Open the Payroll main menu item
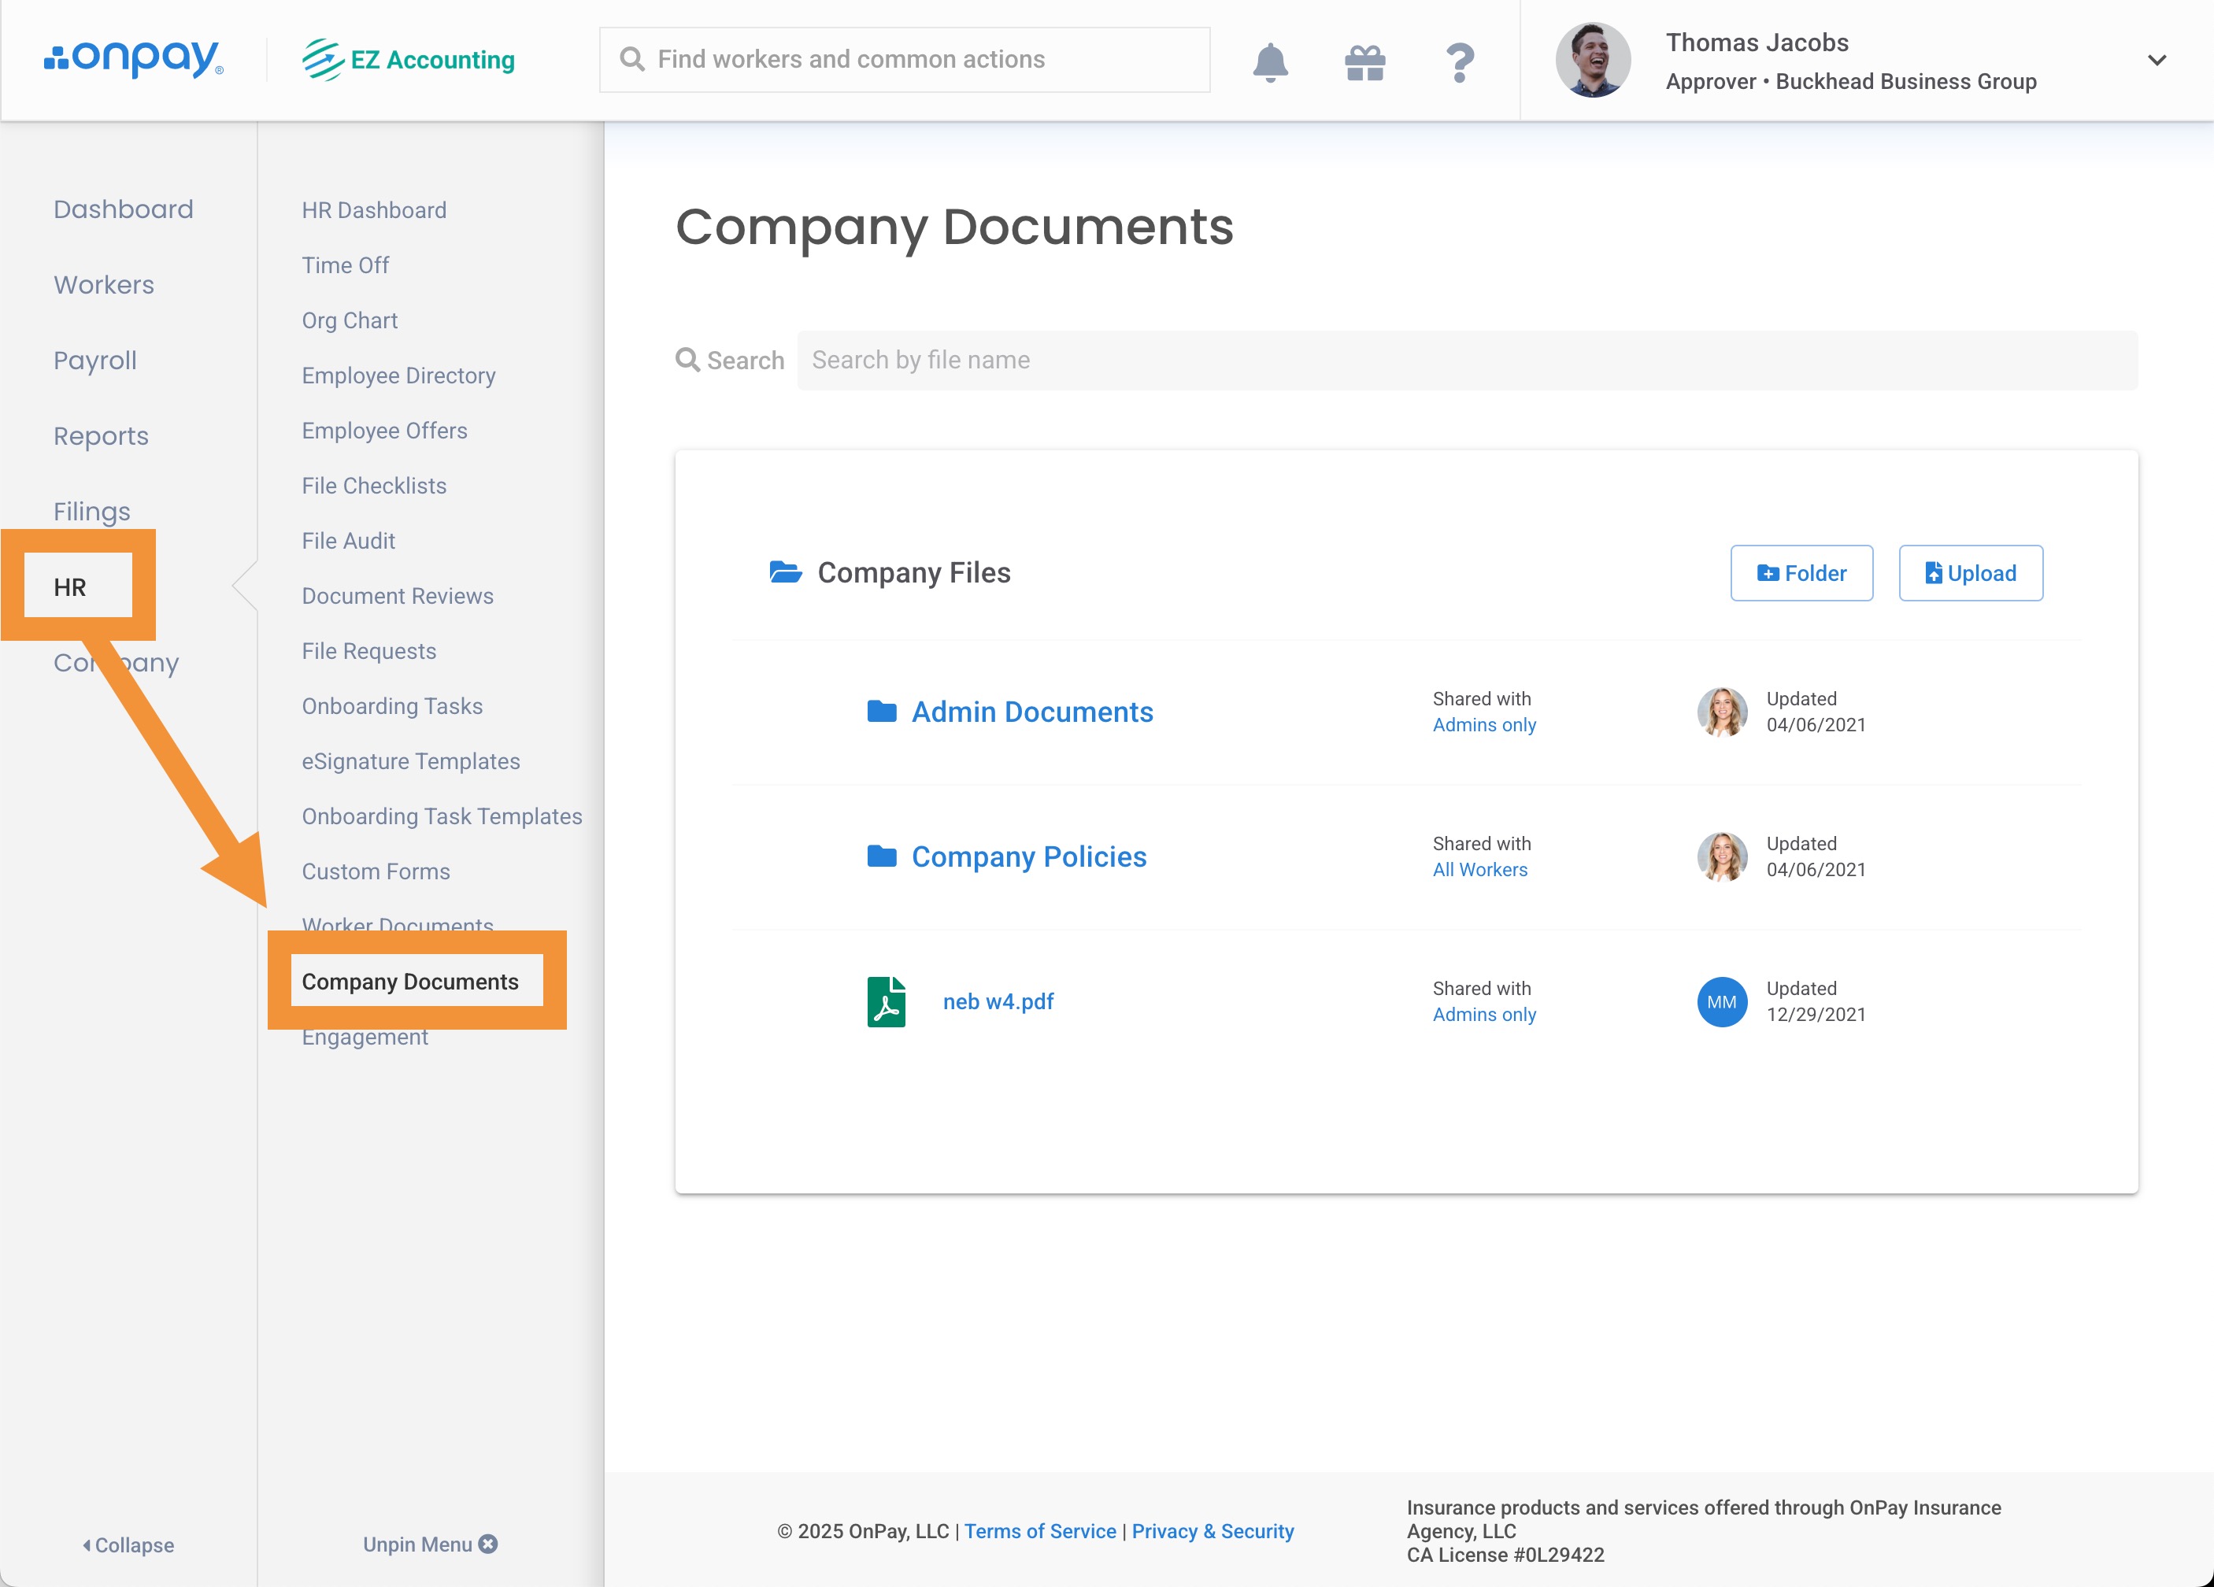 point(94,361)
